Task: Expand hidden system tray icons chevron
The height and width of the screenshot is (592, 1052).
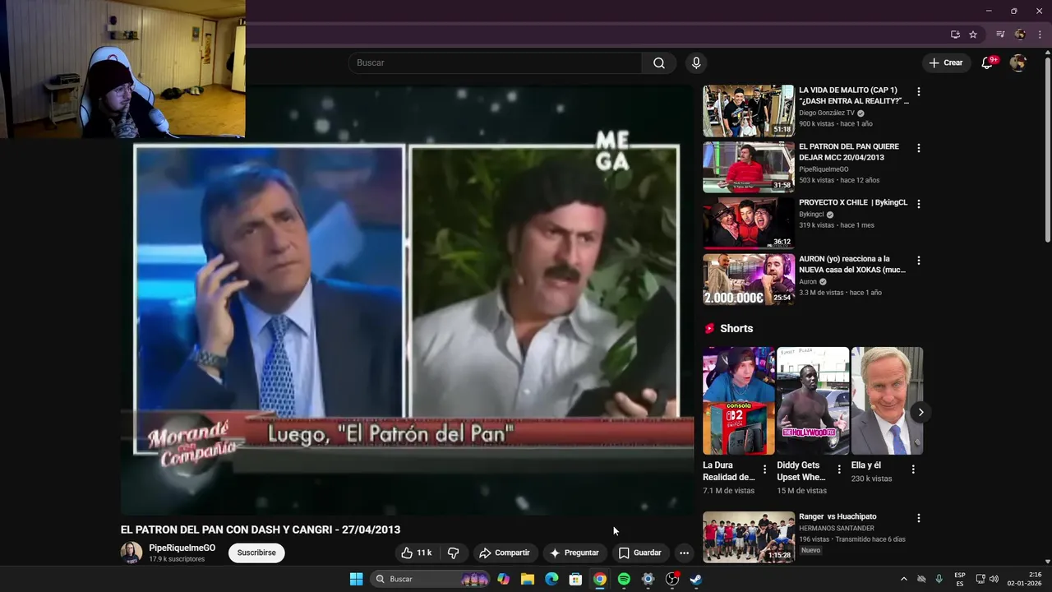Action: pyautogui.click(x=904, y=580)
